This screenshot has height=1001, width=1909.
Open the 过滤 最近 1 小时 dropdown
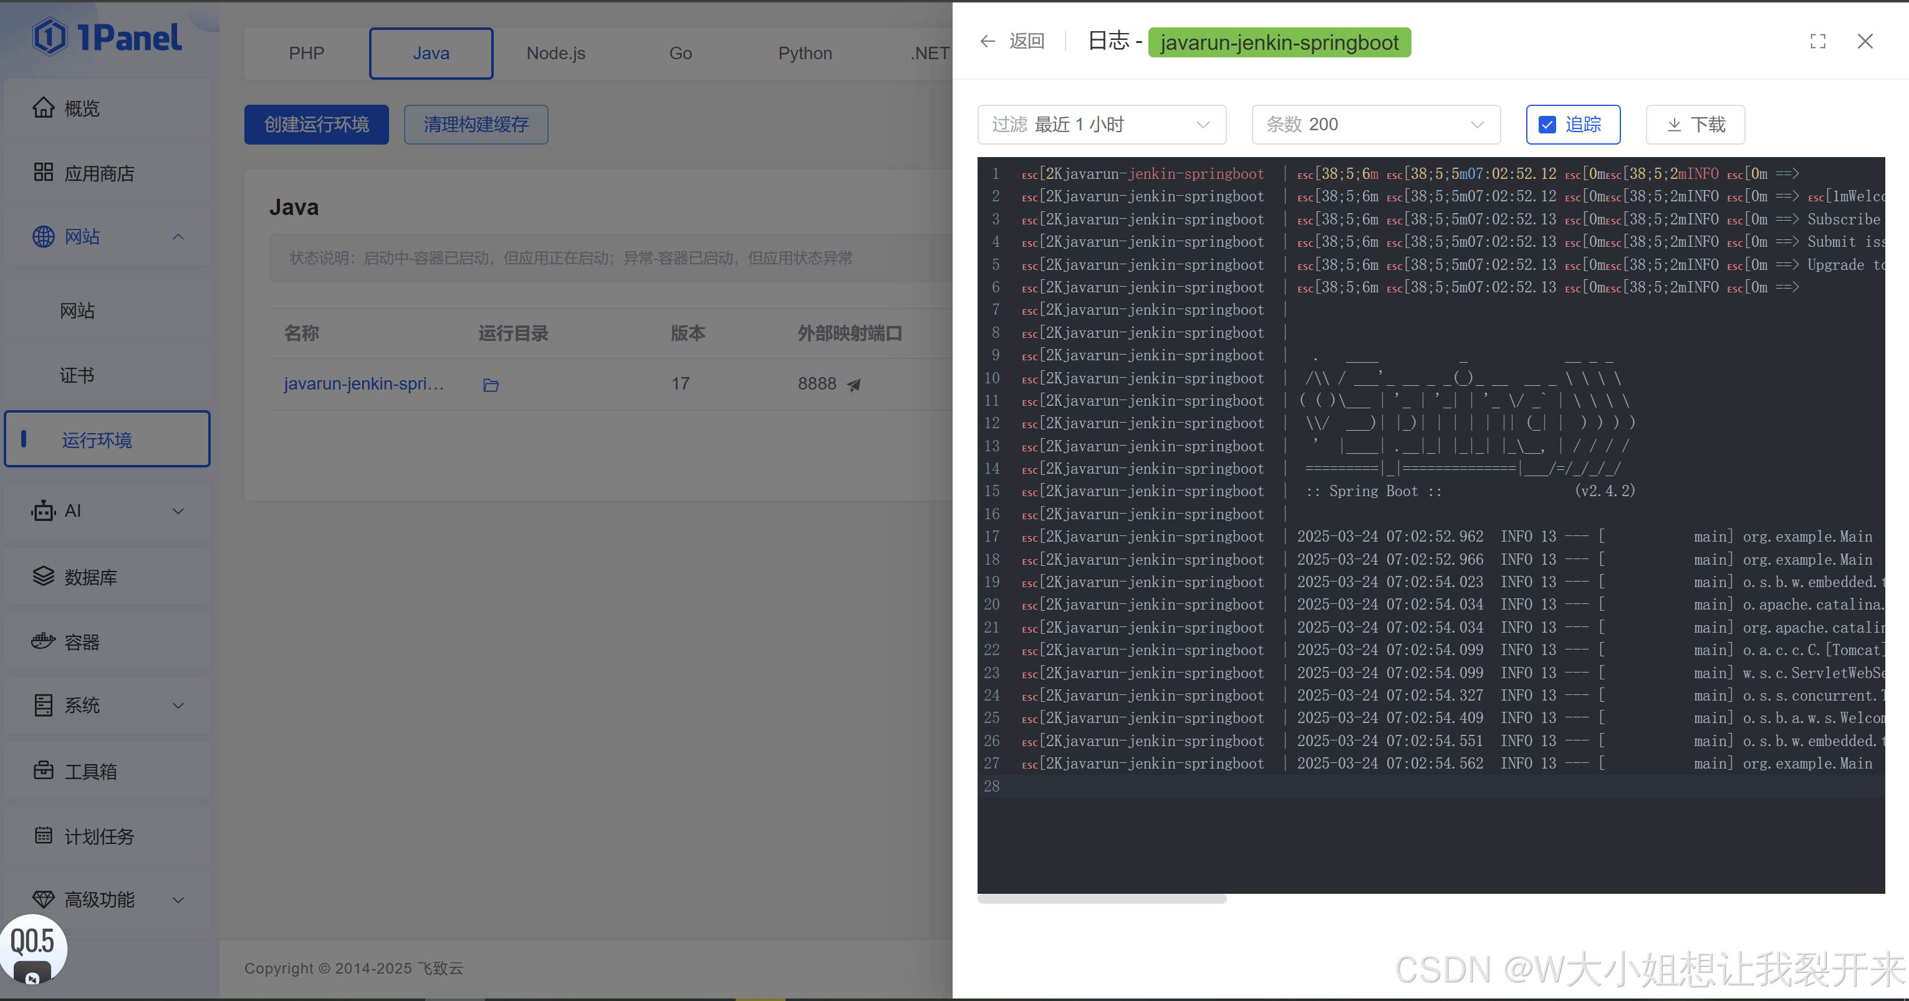[1101, 125]
